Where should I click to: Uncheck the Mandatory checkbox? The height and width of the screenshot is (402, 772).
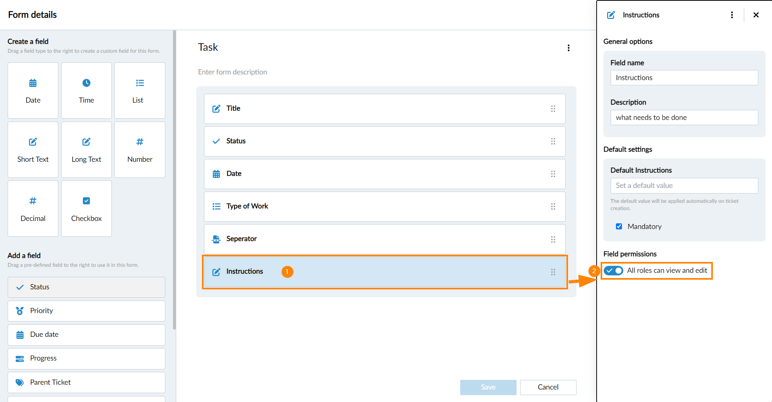pos(619,227)
